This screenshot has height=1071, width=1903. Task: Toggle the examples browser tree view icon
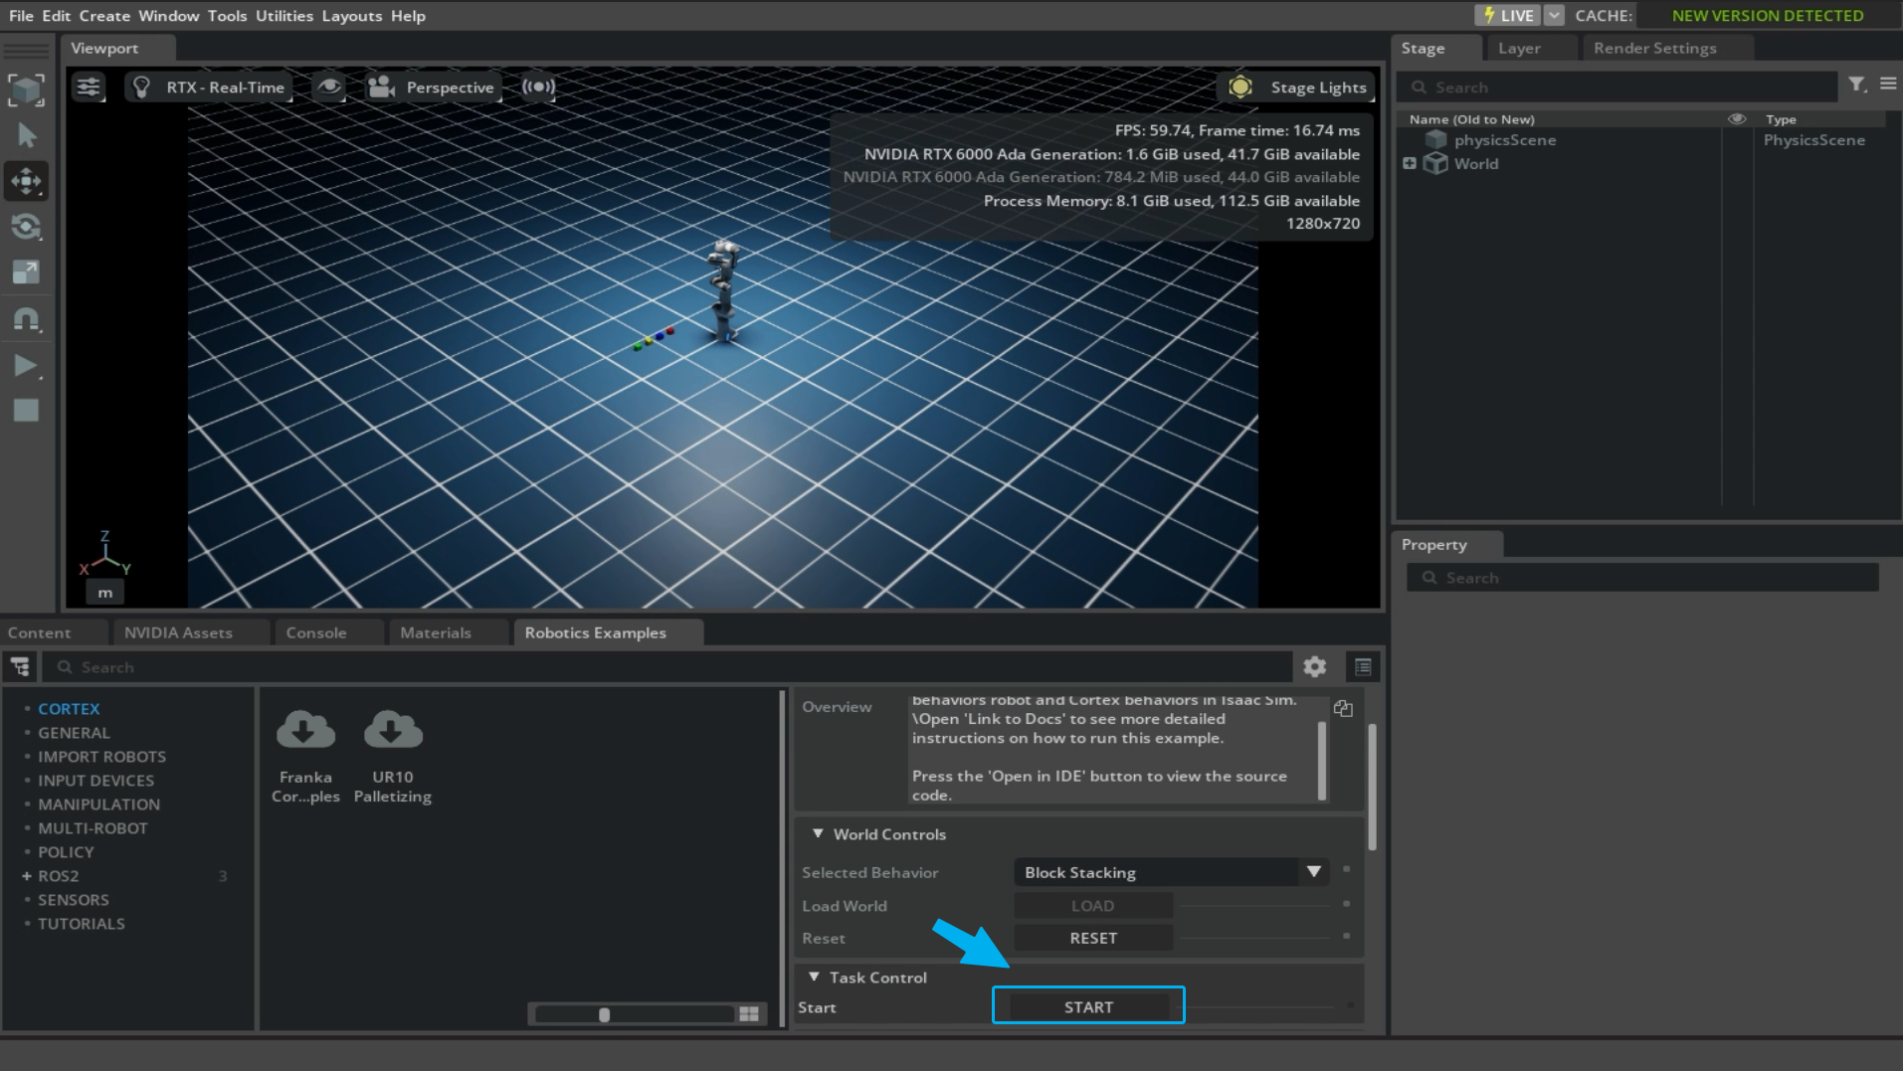pos(20,667)
